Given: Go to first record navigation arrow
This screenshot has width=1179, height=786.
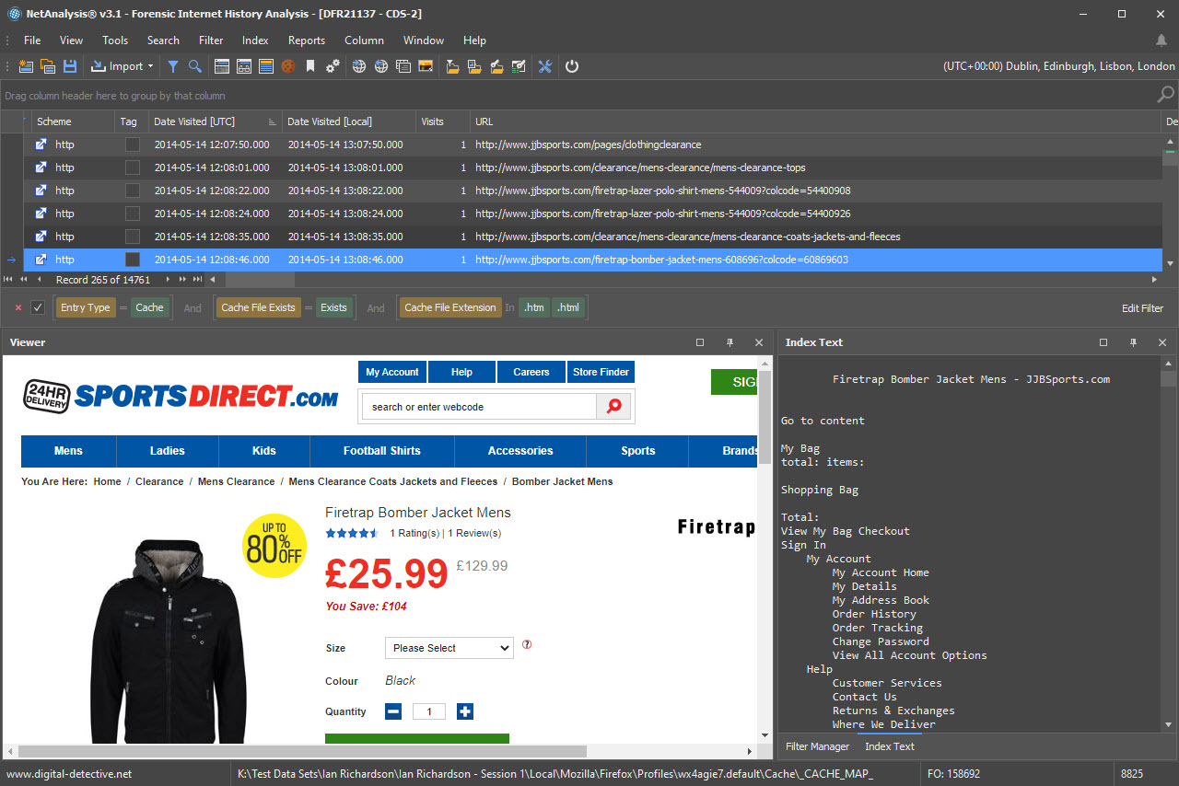Looking at the screenshot, I should 9,280.
